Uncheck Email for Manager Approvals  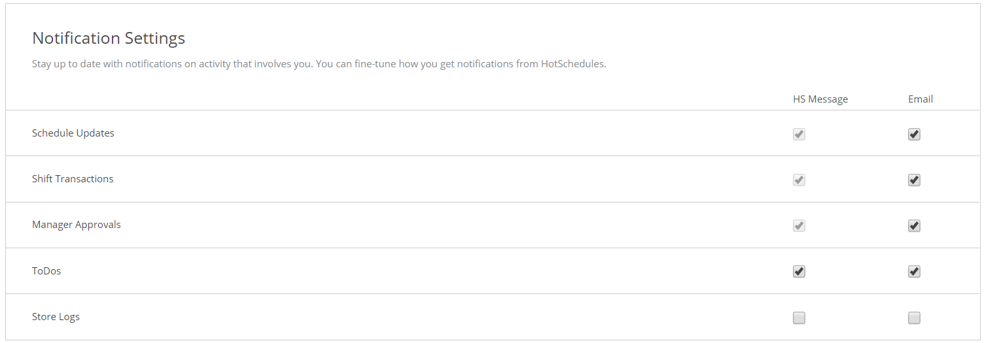point(914,226)
